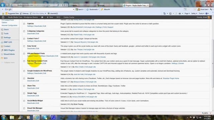Open BWS Plugins in the sidebar
The width and height of the screenshot is (214, 120).
[x=9, y=50]
